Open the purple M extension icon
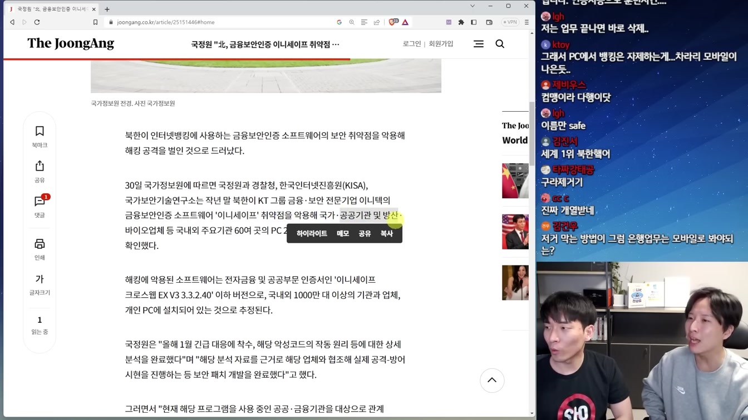 (x=449, y=22)
